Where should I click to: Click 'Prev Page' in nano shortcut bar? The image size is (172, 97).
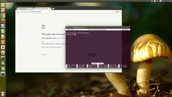103,65
